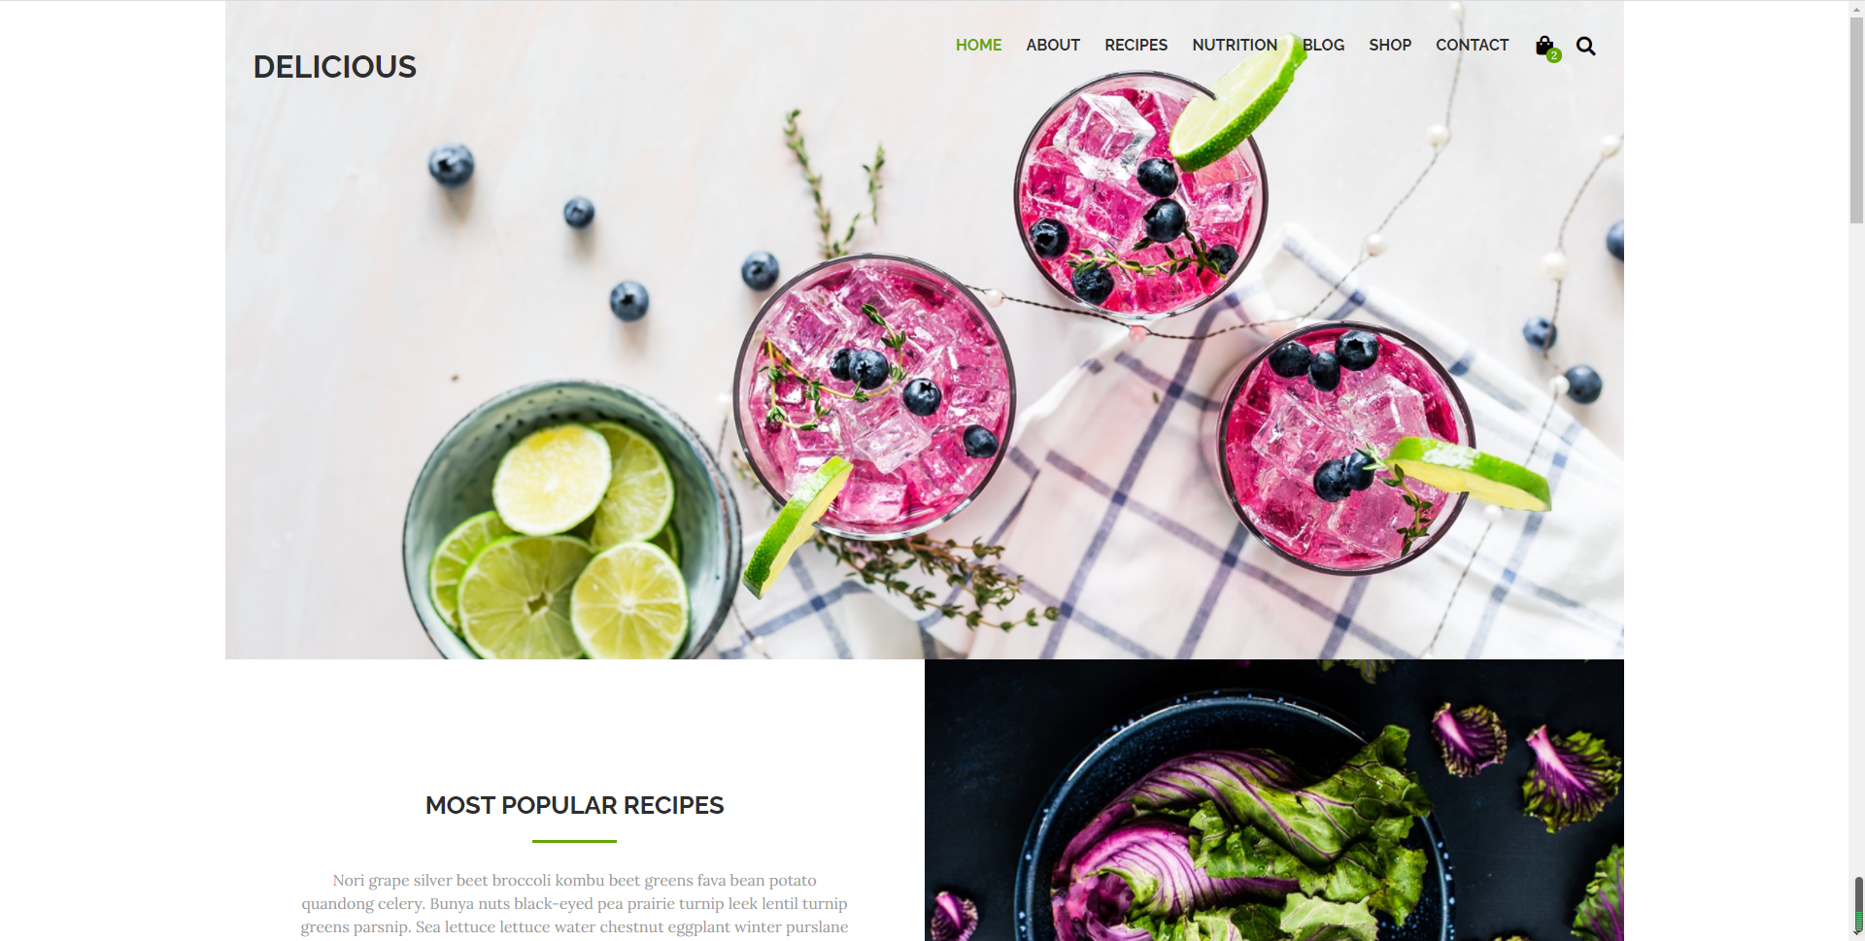Open the purple cabbage salad bowl photo
Screen dimensions: 1865x941
(x=1274, y=800)
